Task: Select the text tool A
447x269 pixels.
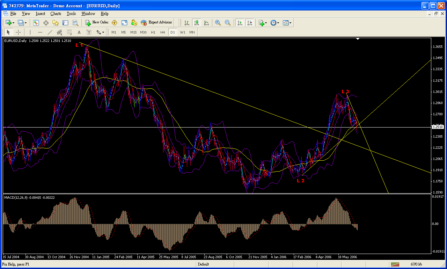Action: (79, 32)
